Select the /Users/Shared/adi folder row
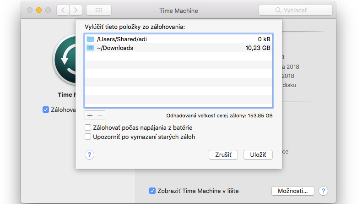Screen dimensions: 362x204 click(178, 39)
